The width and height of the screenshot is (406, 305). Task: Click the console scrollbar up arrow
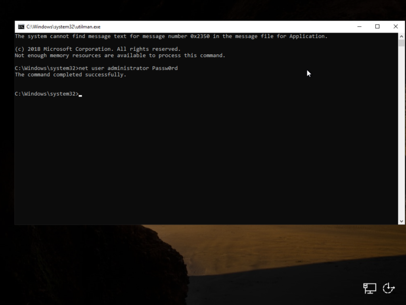(401, 36)
